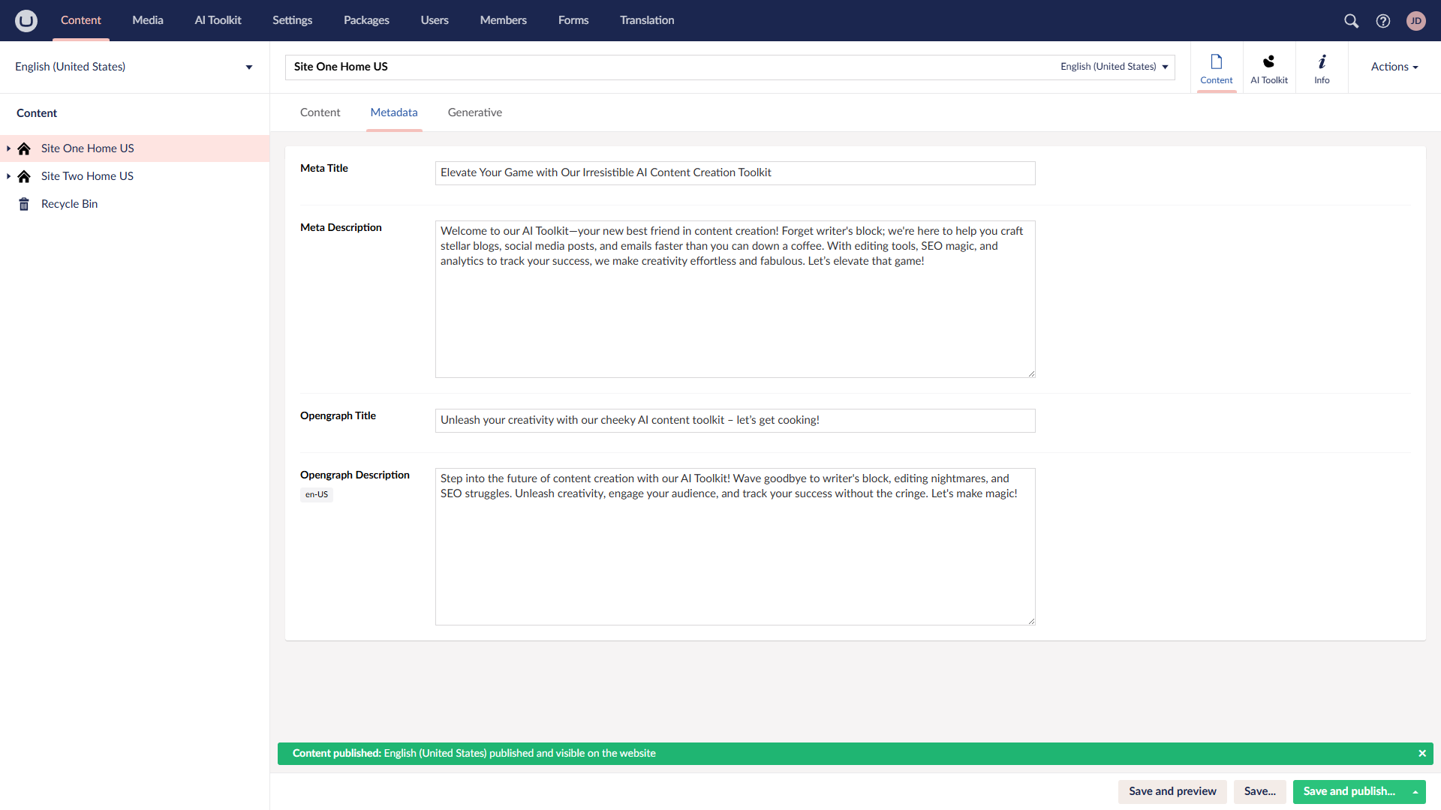Open the JD user avatar

1416,21
